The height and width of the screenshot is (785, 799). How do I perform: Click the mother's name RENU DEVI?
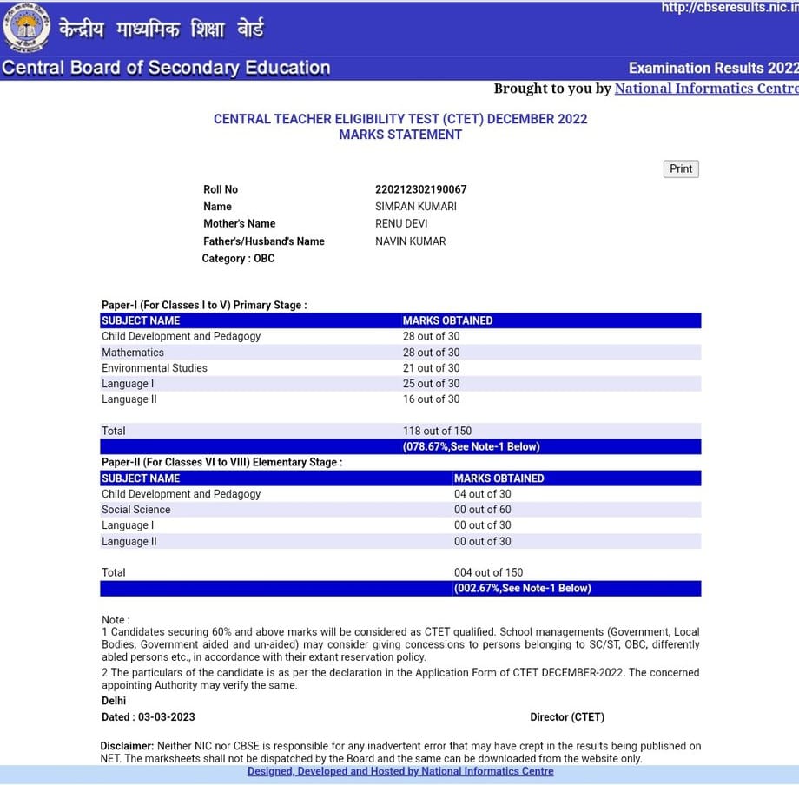(x=401, y=224)
